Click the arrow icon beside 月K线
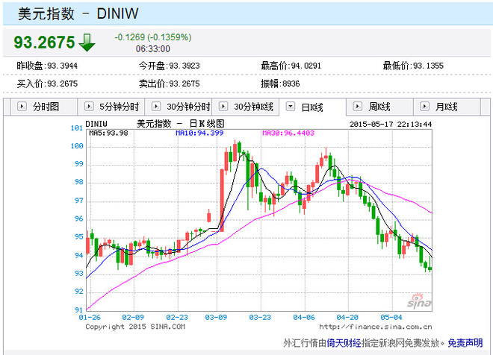This screenshot has height=355, width=493. 424,107
